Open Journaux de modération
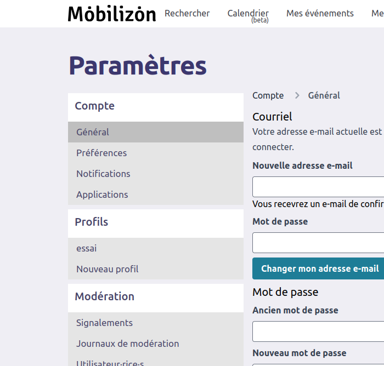Viewport: 384px width, 366px height. click(x=128, y=344)
